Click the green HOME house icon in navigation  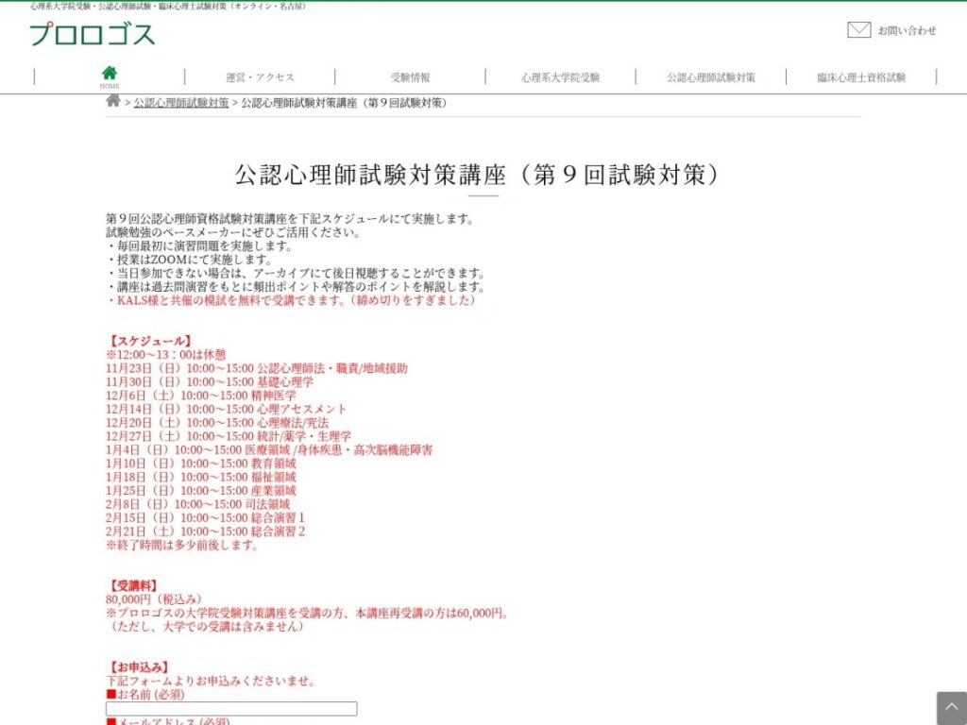click(110, 74)
